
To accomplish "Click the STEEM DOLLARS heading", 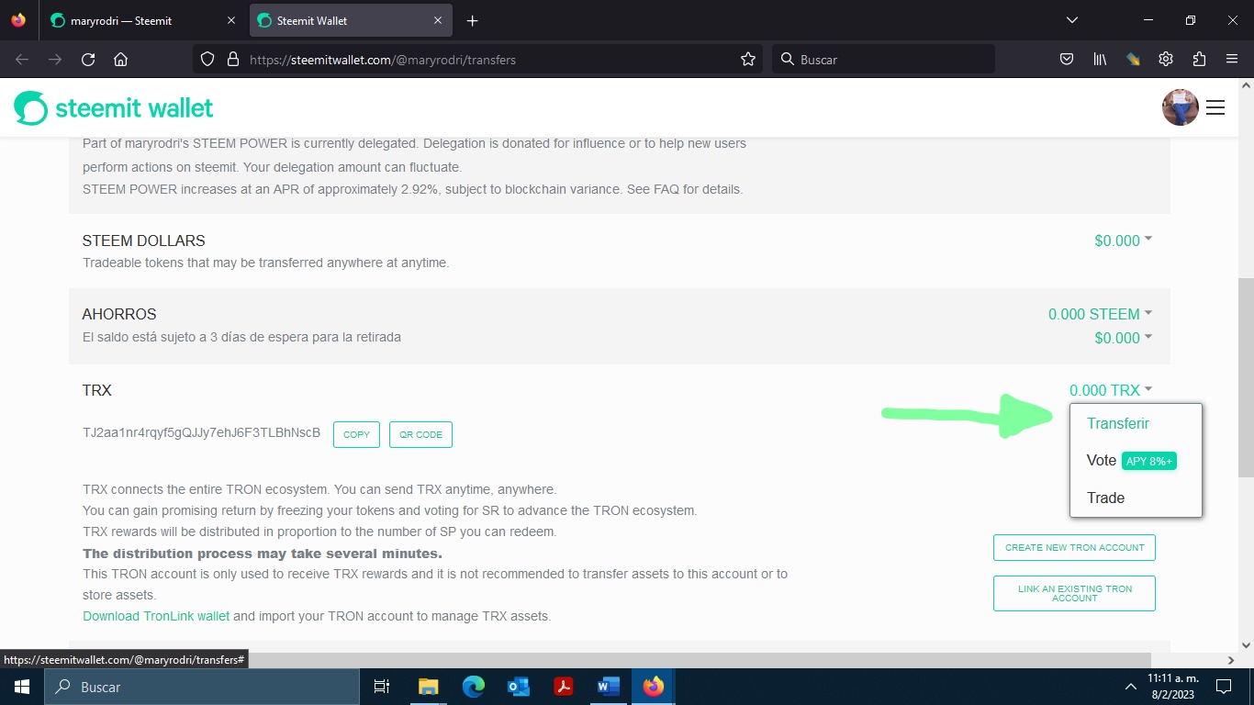I will (x=144, y=241).
